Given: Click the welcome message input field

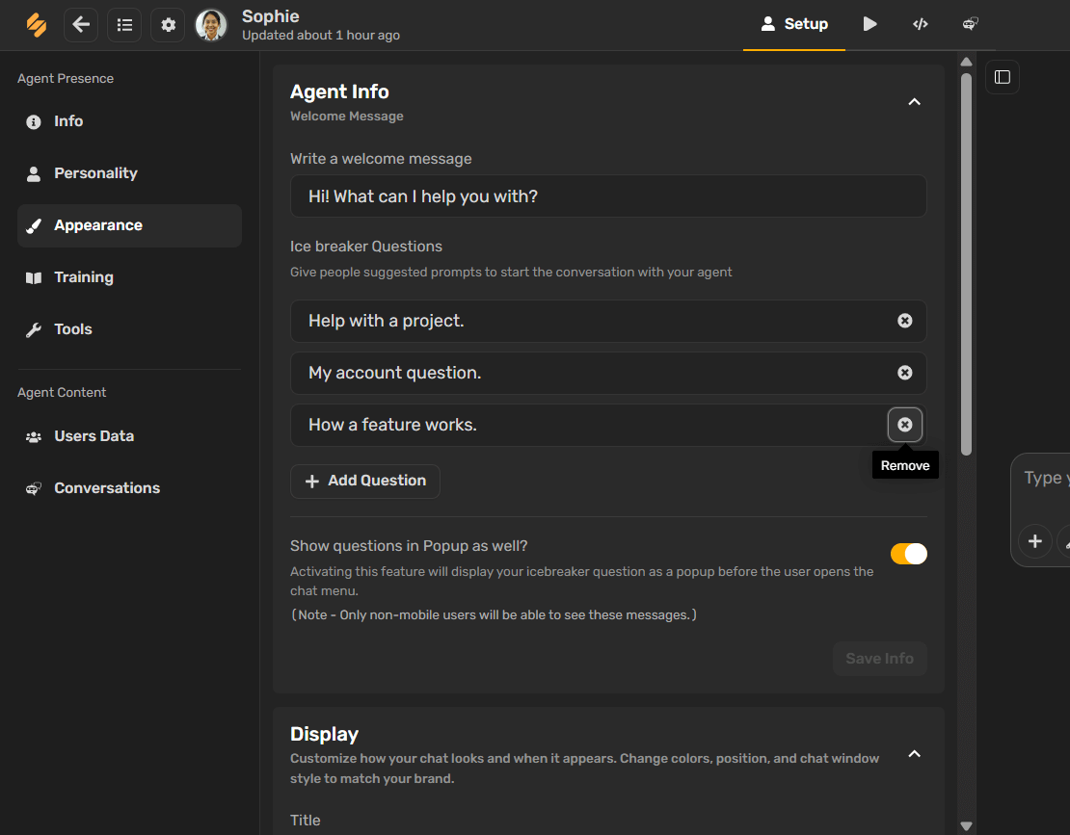Looking at the screenshot, I should (x=608, y=196).
